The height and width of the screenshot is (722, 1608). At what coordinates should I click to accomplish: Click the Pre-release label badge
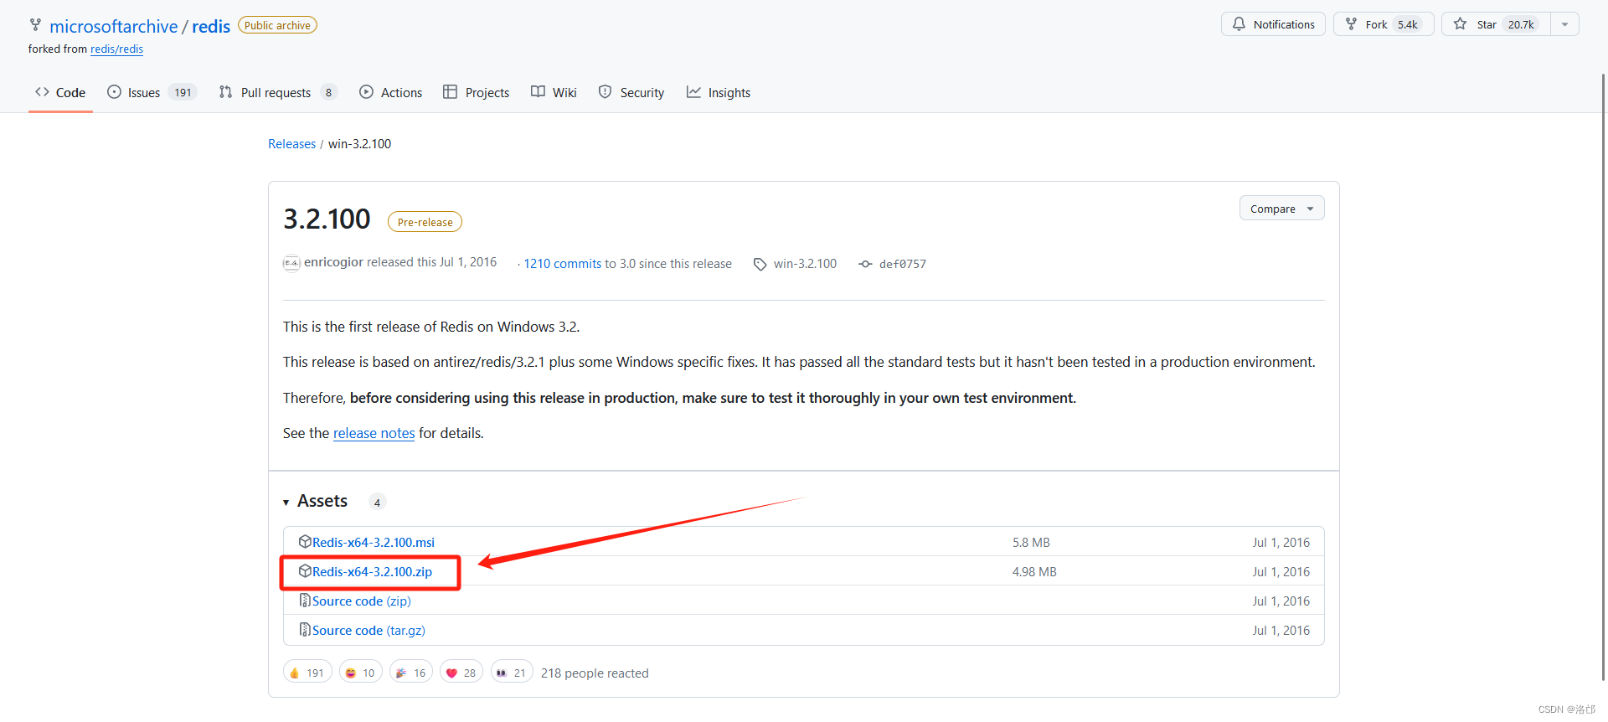pos(425,222)
